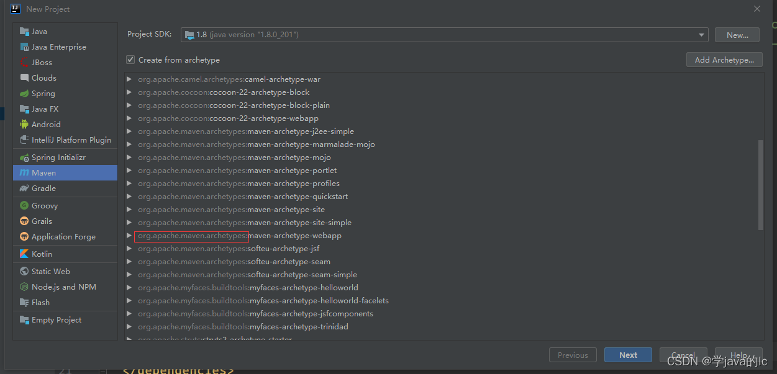The height and width of the screenshot is (374, 777).
Task: Expand maven-archetype-j2ee-simple node
Action: pyautogui.click(x=129, y=131)
